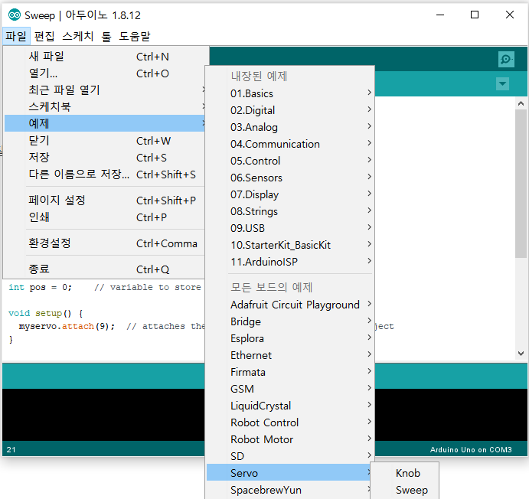Expand 05.Control examples
529x499 pixels.
pyautogui.click(x=290, y=161)
